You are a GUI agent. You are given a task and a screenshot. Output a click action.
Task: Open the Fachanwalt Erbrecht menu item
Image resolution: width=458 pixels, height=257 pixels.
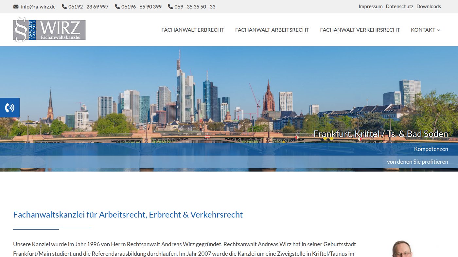[x=193, y=30]
